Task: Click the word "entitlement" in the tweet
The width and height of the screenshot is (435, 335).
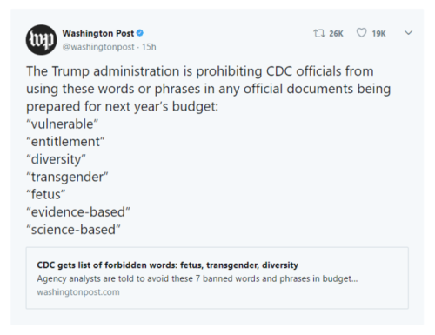Action: 65,142
